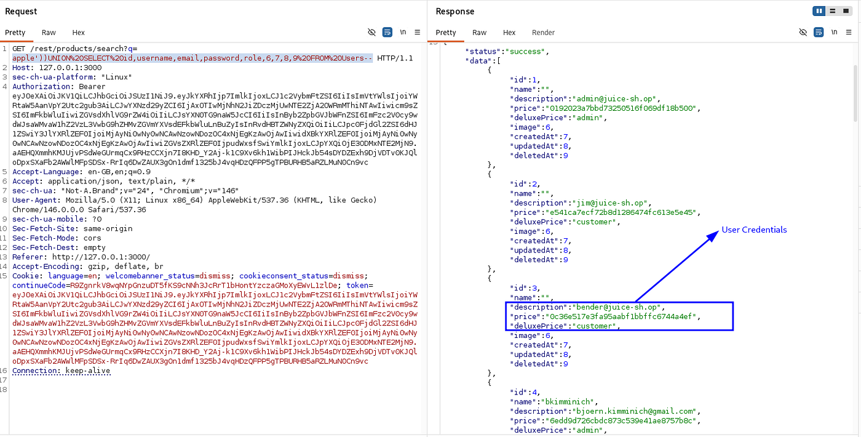Screen dimensions: 861x437
Task: Click the "id":4 line in Response
Action: click(x=525, y=392)
